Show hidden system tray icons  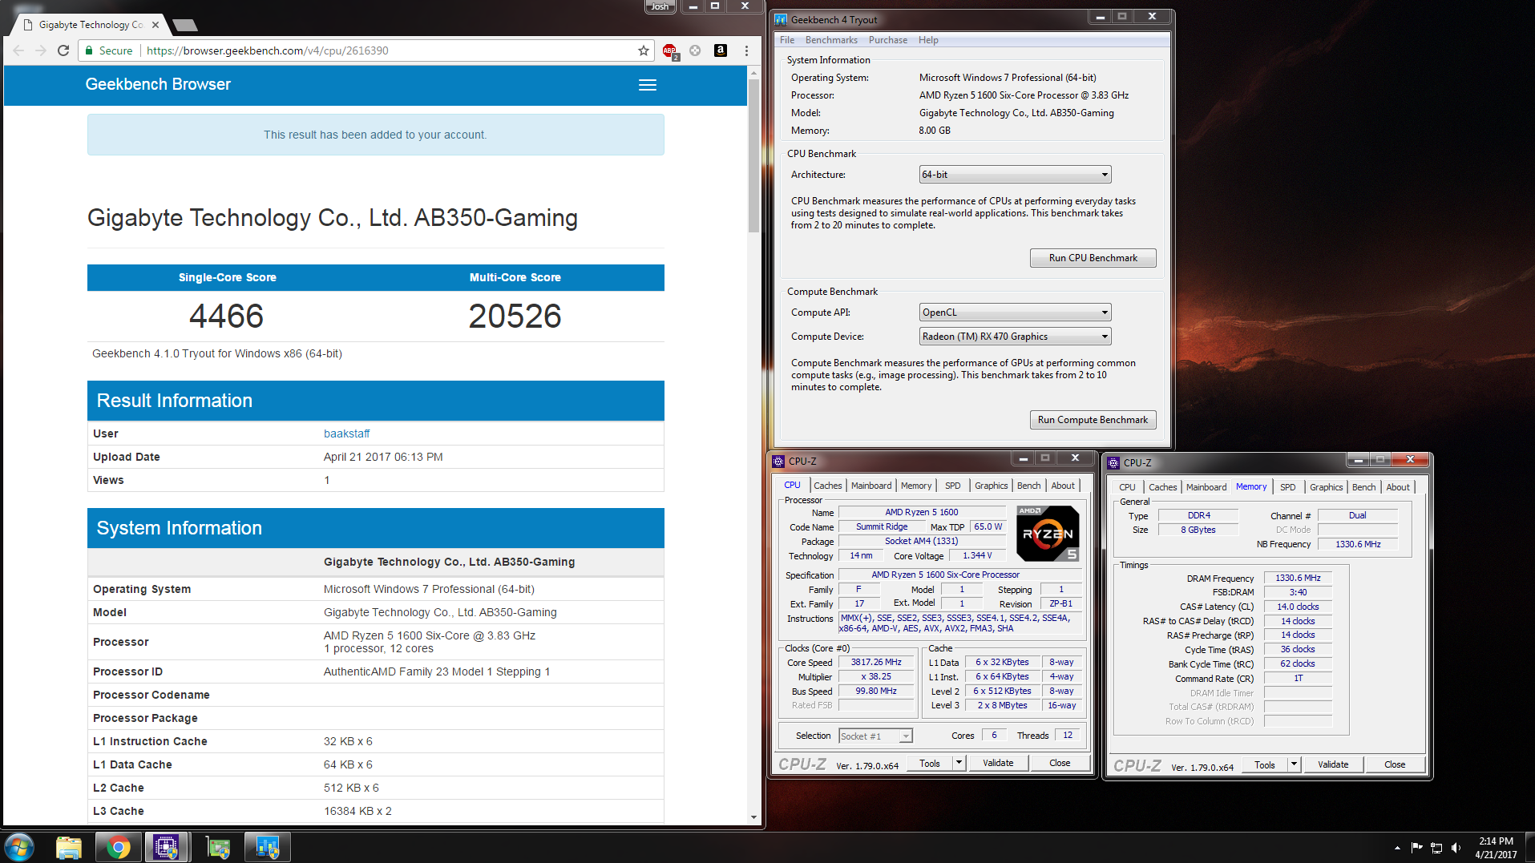[x=1397, y=848]
